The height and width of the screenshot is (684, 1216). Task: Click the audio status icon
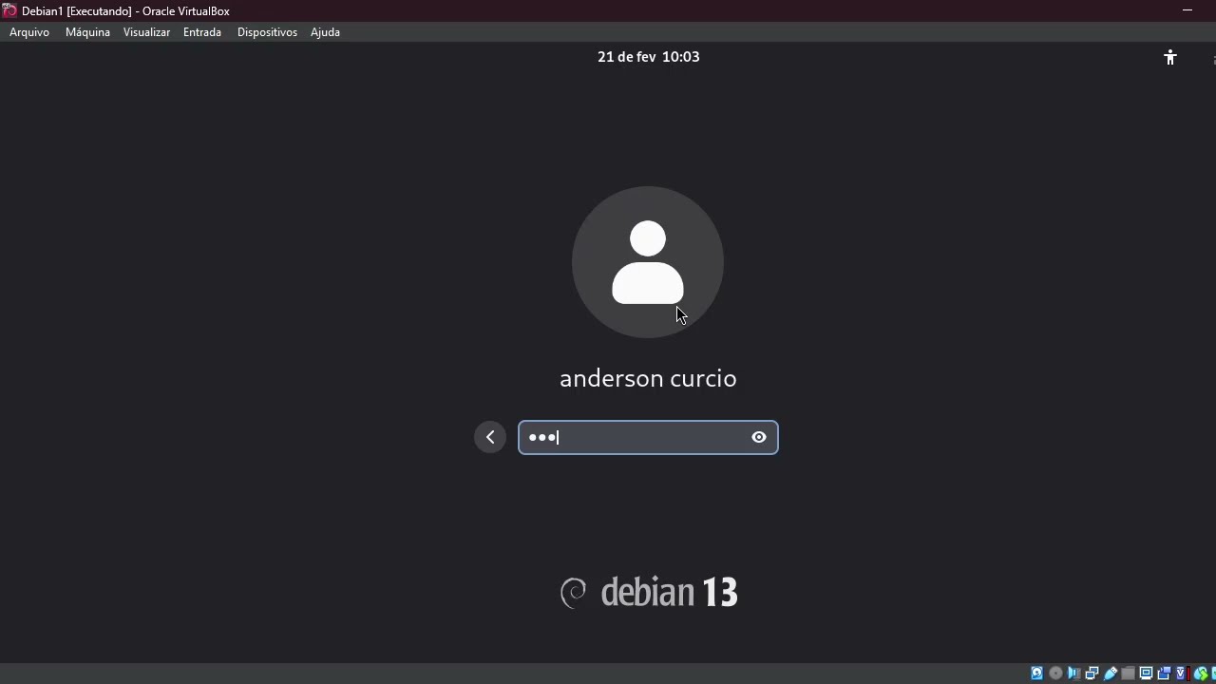tap(1073, 674)
